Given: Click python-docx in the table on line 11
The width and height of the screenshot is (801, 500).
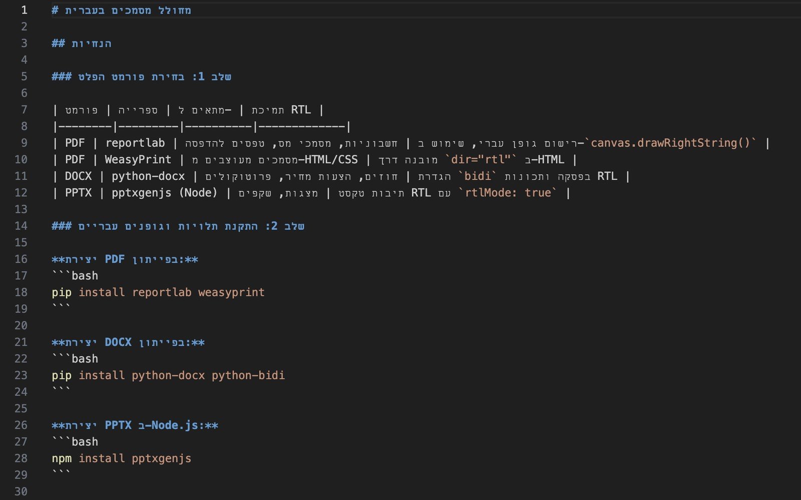Looking at the screenshot, I should [148, 176].
